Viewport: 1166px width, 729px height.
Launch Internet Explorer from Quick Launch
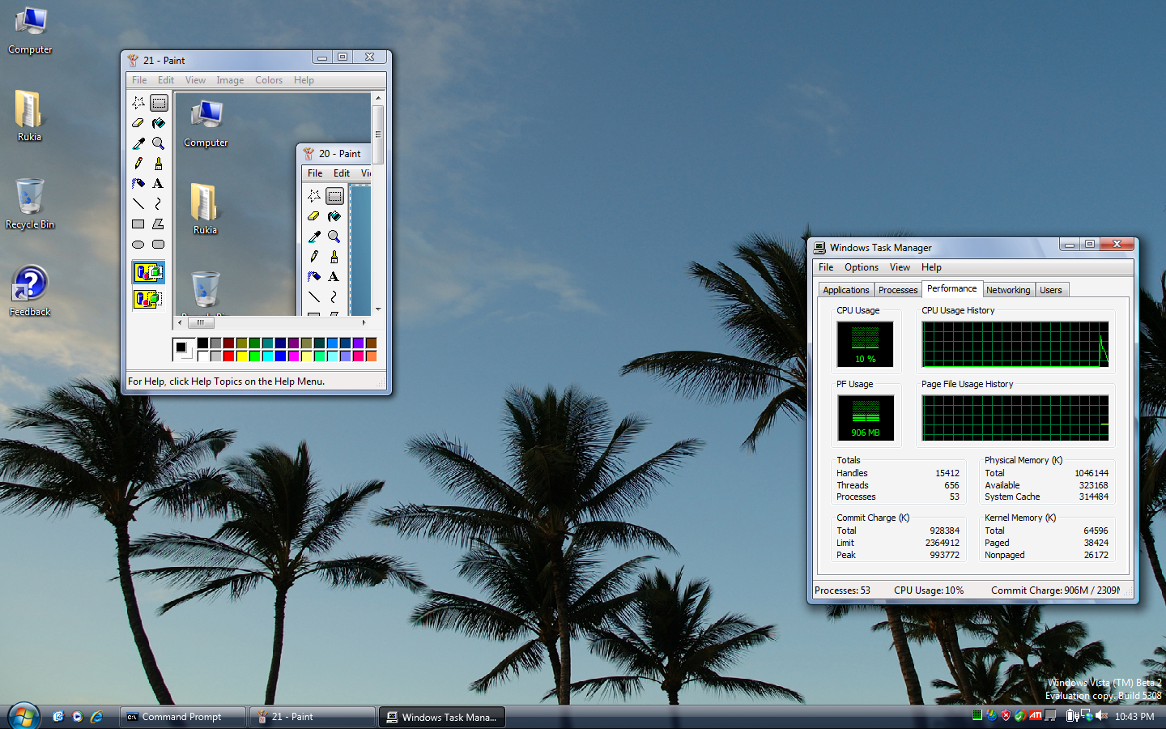pyautogui.click(x=96, y=717)
